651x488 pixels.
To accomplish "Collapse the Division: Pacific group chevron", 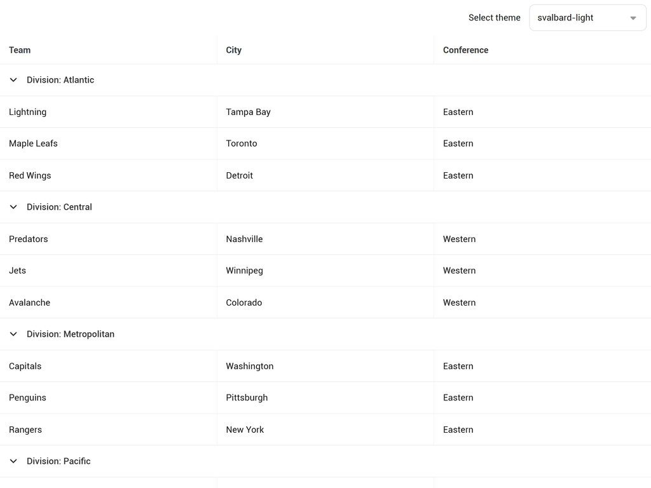I will coord(13,461).
